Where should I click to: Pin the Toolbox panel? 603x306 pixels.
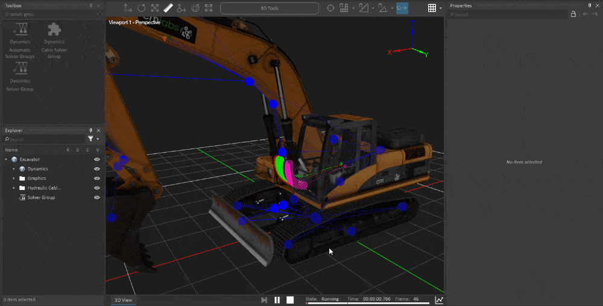tap(91, 6)
